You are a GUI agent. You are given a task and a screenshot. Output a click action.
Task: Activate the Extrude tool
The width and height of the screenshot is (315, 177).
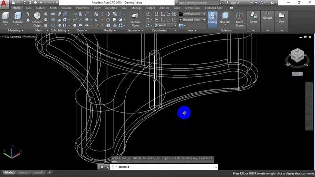point(18,17)
